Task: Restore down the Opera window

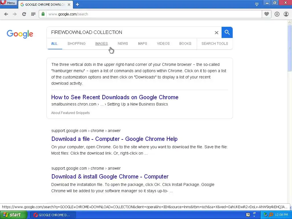Action: point(275,3)
